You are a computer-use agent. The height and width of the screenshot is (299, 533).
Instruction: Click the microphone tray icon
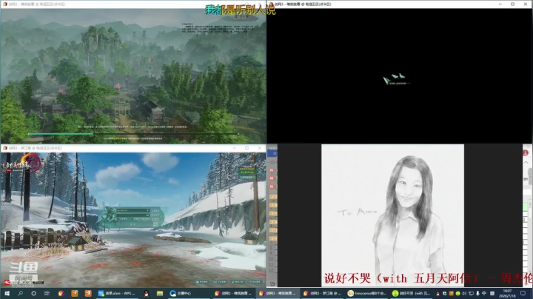coord(477,294)
